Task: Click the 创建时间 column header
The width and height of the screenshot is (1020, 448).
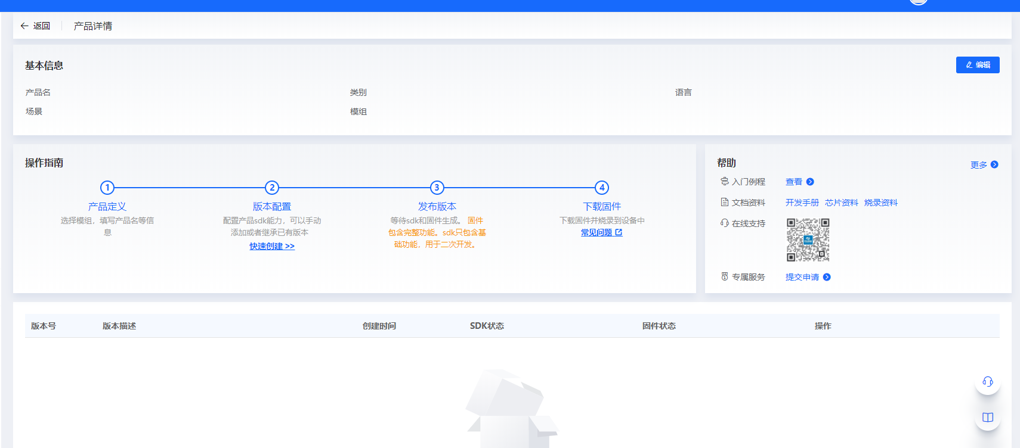Action: [x=379, y=326]
